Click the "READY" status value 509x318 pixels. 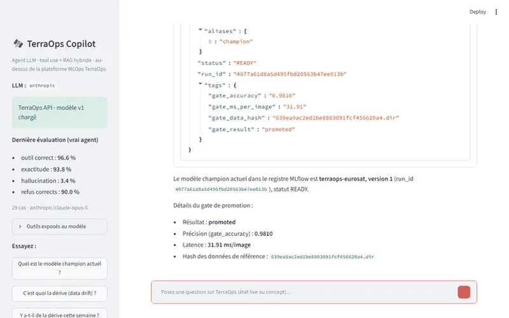click(x=245, y=63)
